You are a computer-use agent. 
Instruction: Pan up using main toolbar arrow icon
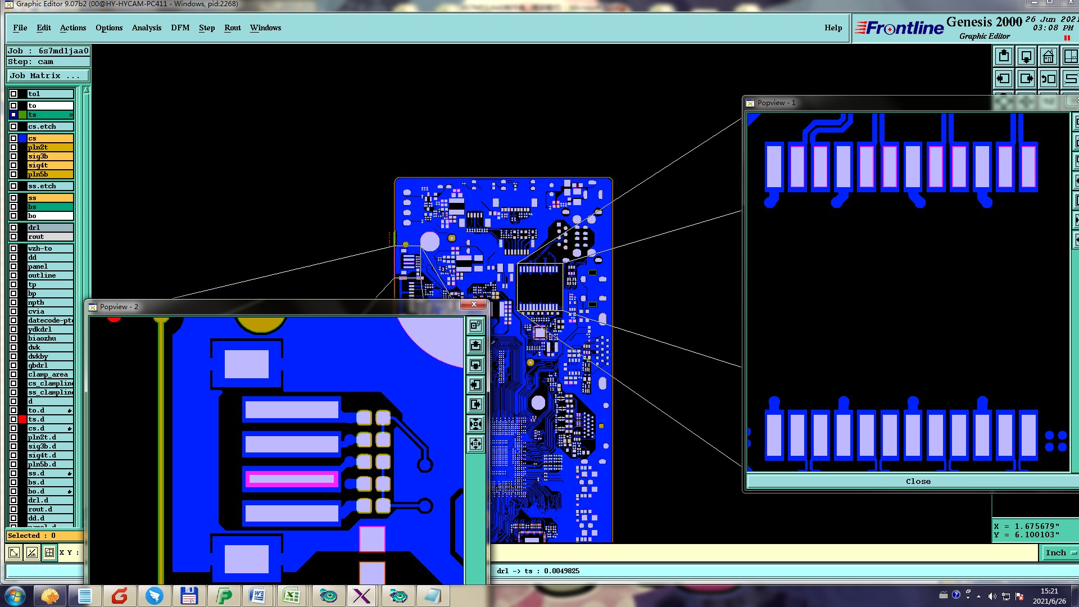click(1004, 57)
